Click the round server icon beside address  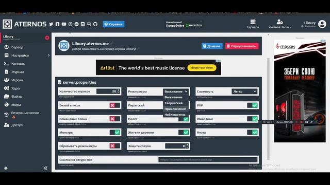(64, 46)
